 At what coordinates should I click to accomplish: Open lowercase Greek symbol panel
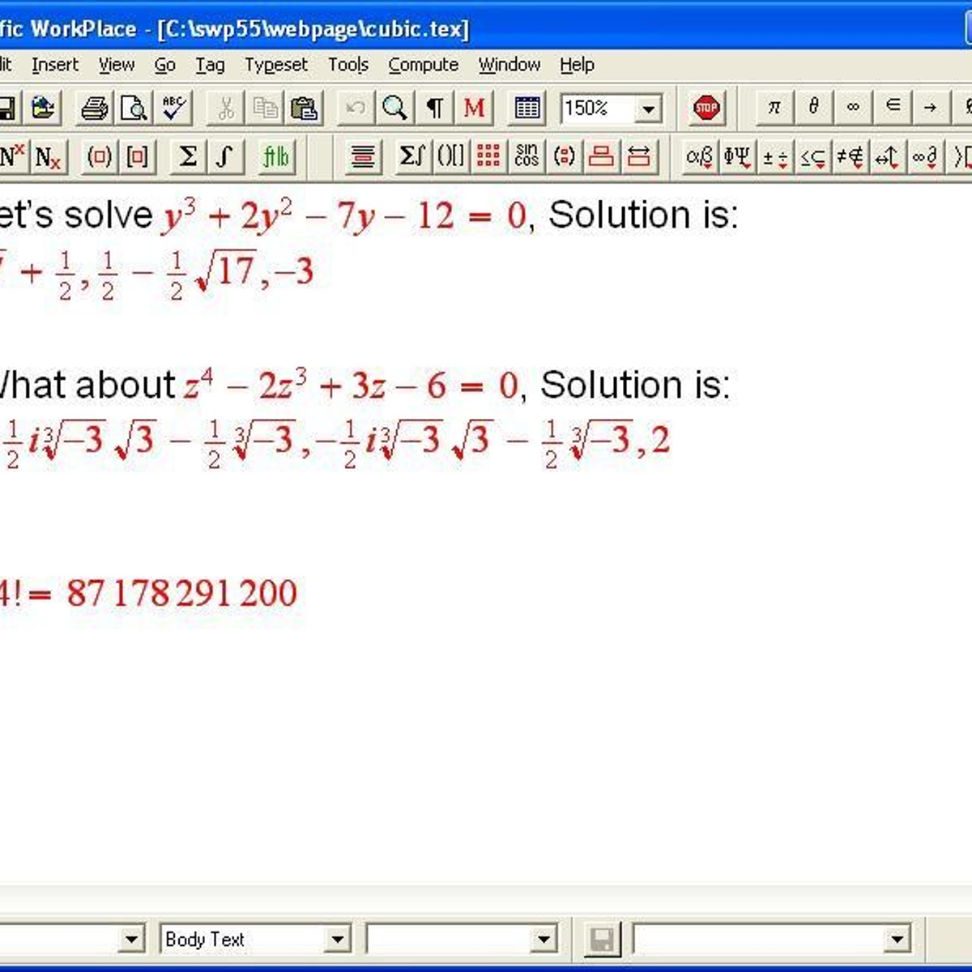point(698,156)
